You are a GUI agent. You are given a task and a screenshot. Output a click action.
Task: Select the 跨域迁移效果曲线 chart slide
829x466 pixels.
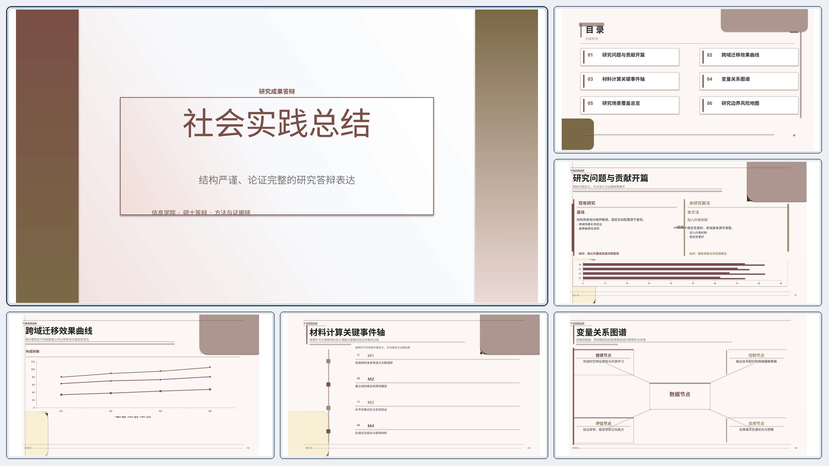click(140, 385)
